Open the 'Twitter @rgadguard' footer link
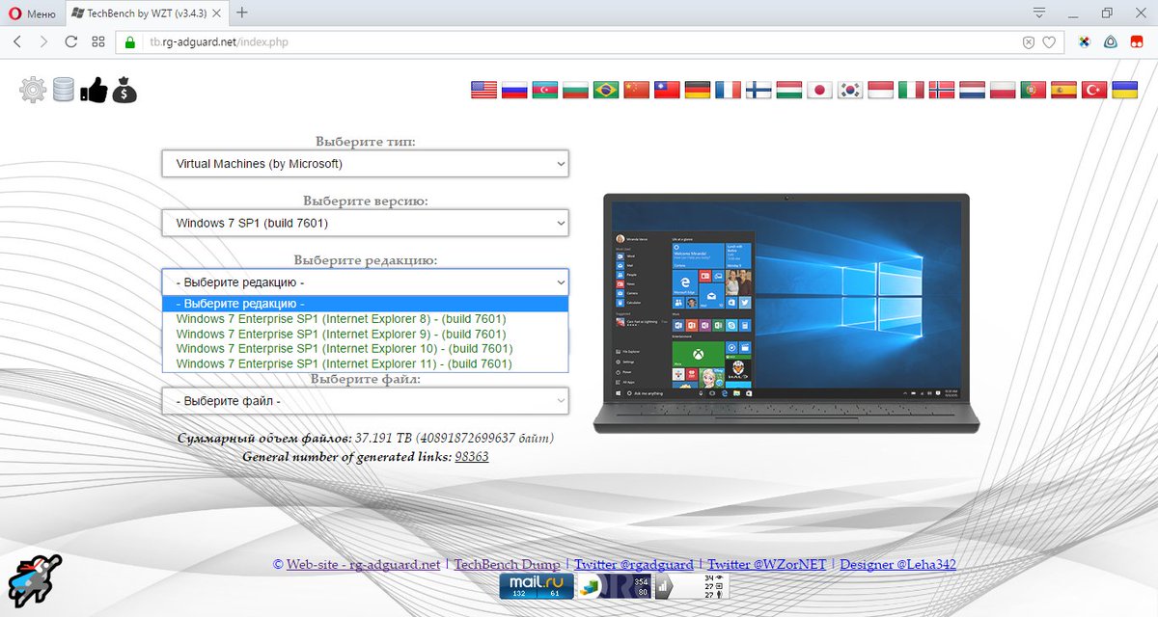The width and height of the screenshot is (1158, 617). coord(634,564)
